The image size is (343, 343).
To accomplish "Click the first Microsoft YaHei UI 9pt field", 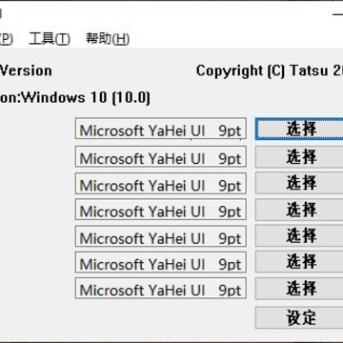I will click(x=161, y=129).
